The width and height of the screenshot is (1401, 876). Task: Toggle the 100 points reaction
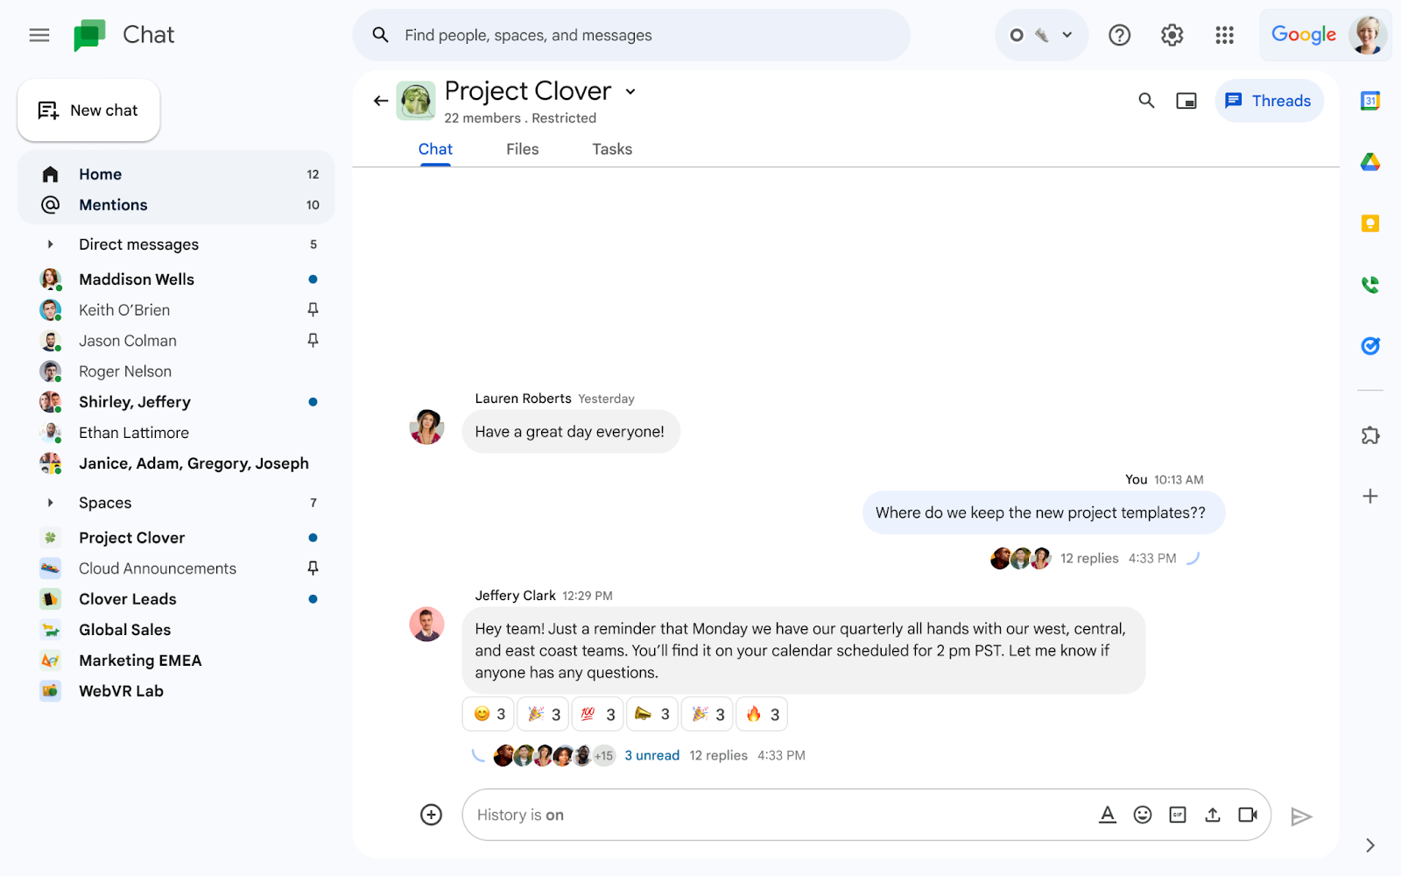coord(598,714)
